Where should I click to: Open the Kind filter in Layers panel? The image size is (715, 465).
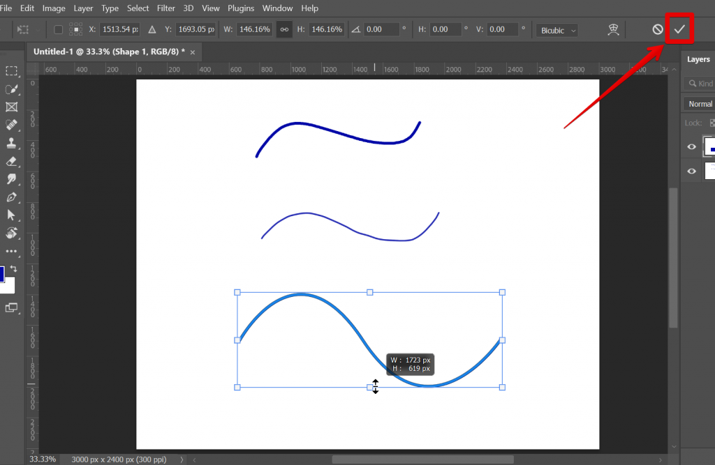[x=702, y=82]
